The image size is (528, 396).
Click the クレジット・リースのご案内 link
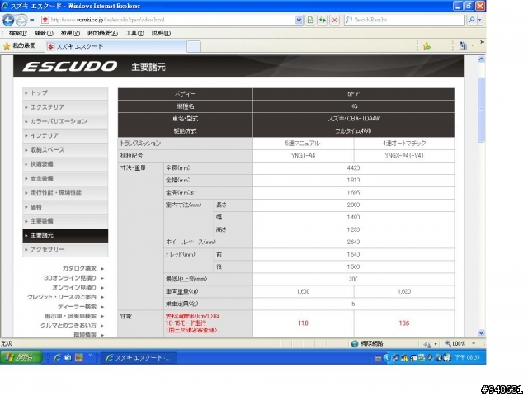coord(62,297)
